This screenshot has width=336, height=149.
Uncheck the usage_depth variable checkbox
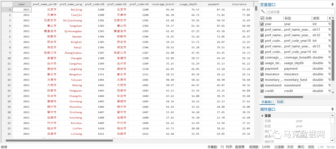tap(262, 63)
